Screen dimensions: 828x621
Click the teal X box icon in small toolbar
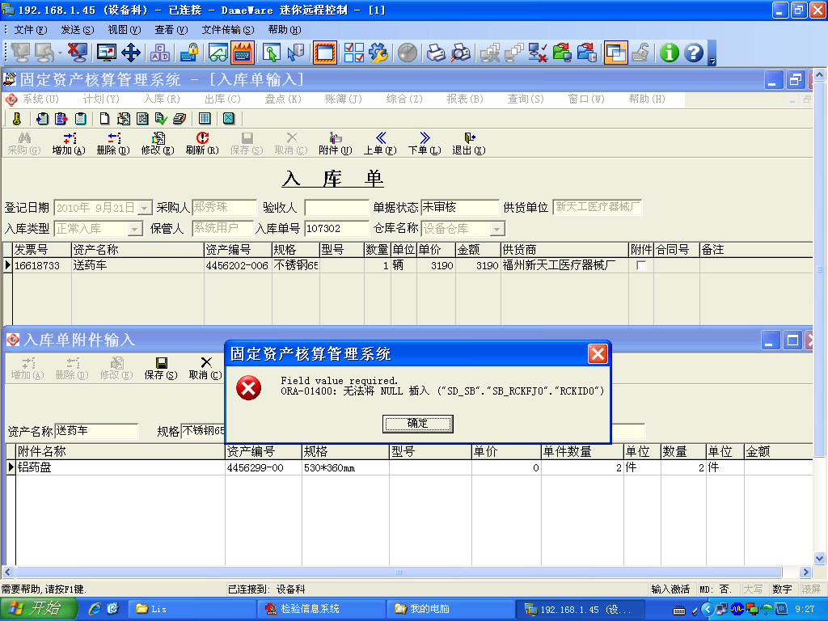(x=229, y=119)
